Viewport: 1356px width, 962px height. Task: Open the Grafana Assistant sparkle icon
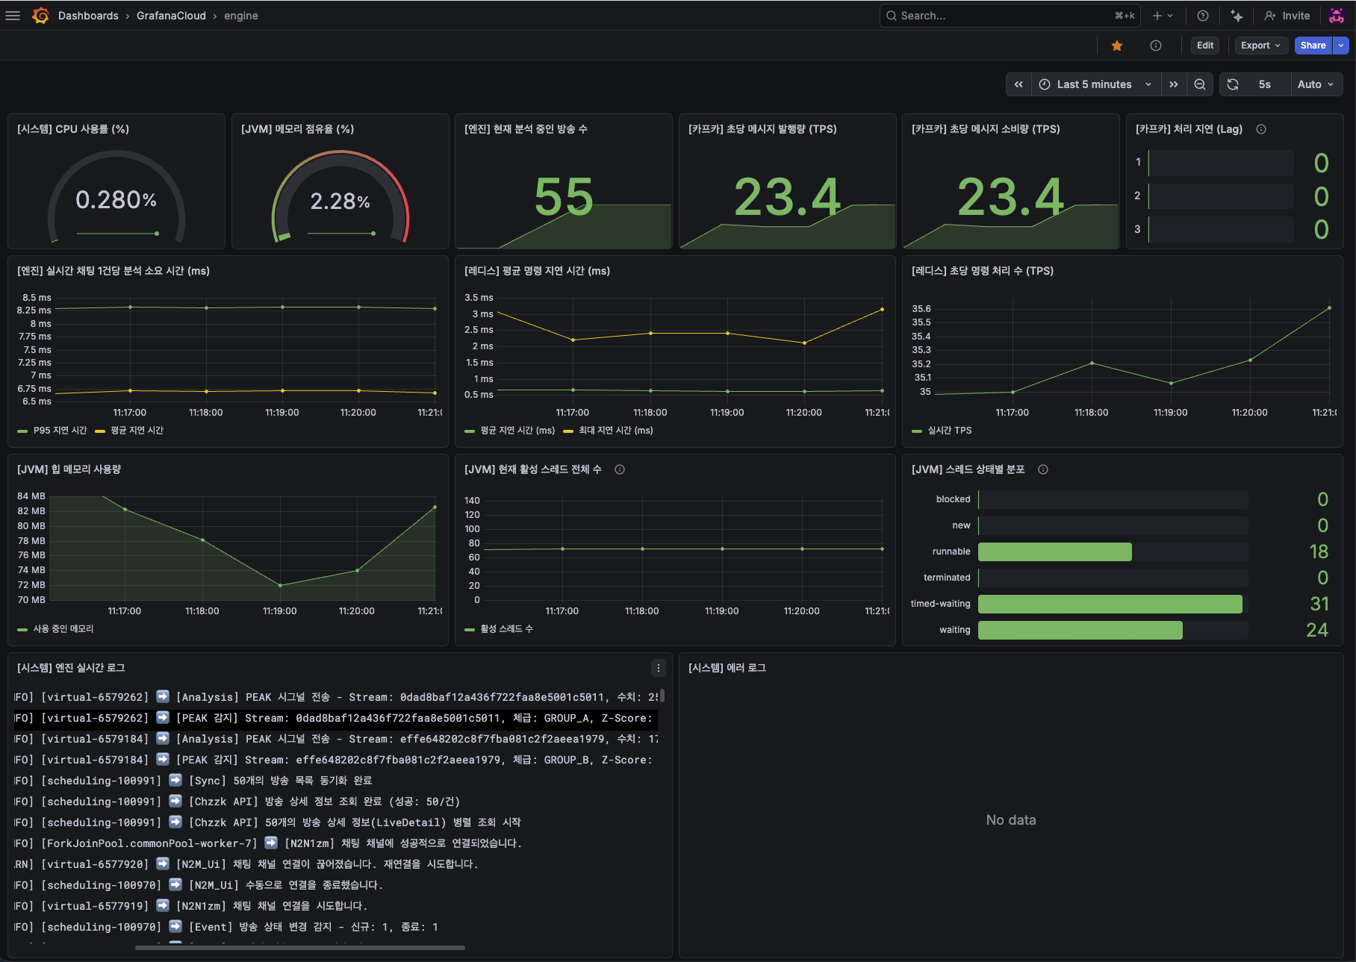coord(1237,16)
